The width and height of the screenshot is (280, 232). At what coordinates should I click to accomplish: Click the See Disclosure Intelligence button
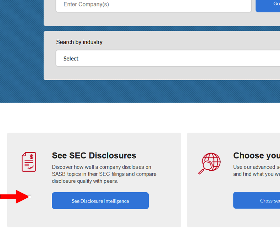100,201
